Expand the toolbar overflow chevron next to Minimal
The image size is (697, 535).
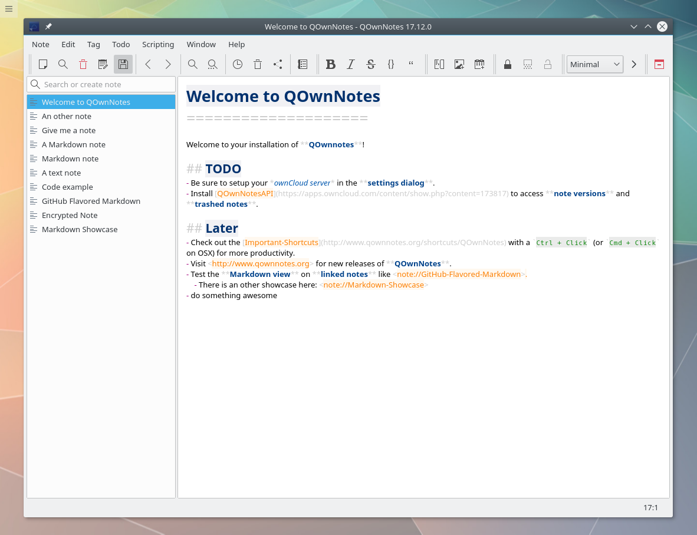click(634, 64)
